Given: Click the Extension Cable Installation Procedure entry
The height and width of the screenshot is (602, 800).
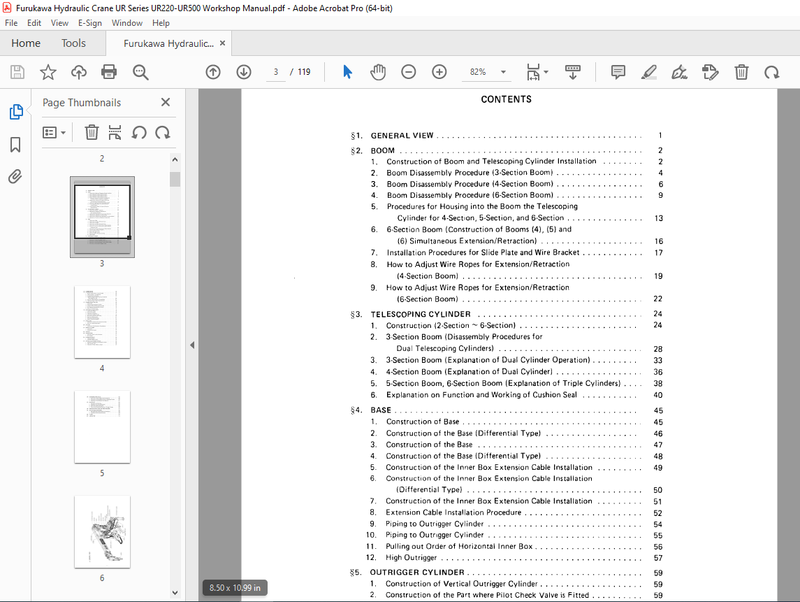Looking at the screenshot, I should [516, 513].
